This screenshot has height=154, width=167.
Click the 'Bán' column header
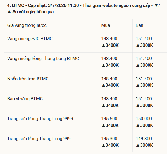[139, 25]
